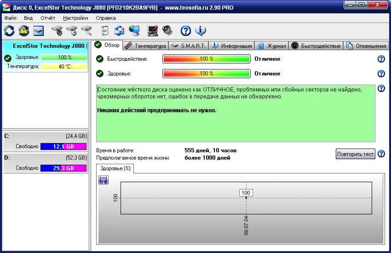Viewport: 391px width, 253px height.
Task: Save the health graph using floppy icon
Action: pos(103,180)
